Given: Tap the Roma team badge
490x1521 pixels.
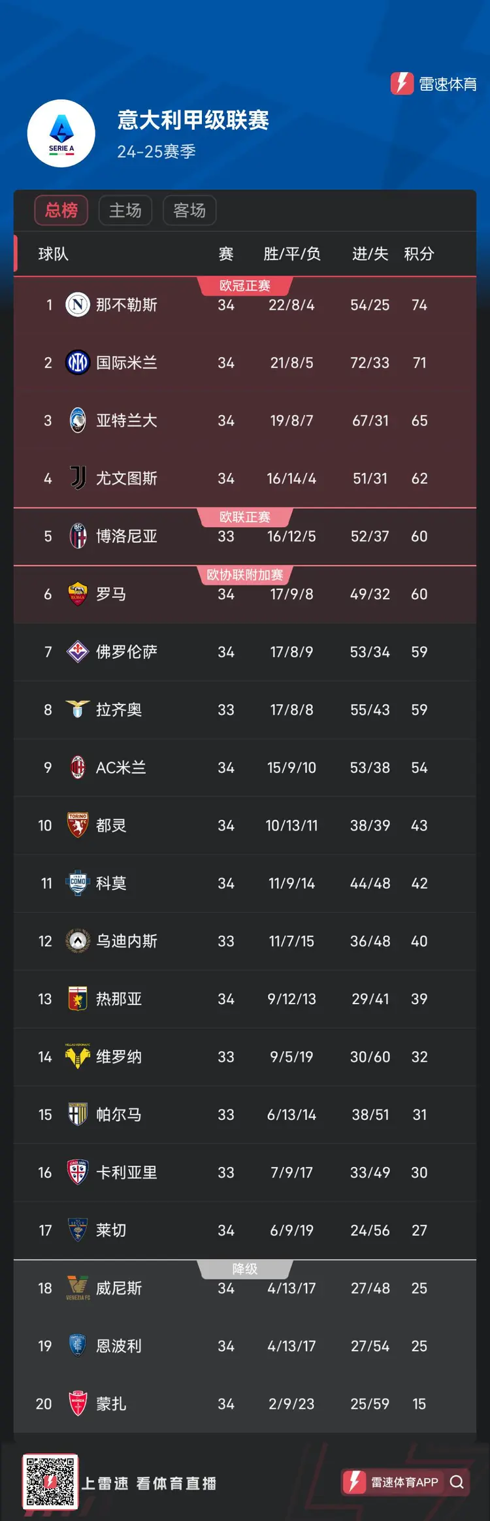Looking at the screenshot, I should click(78, 594).
